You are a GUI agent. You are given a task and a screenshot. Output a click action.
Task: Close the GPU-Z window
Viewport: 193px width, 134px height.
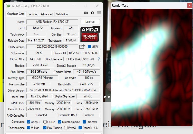[x=97, y=6]
